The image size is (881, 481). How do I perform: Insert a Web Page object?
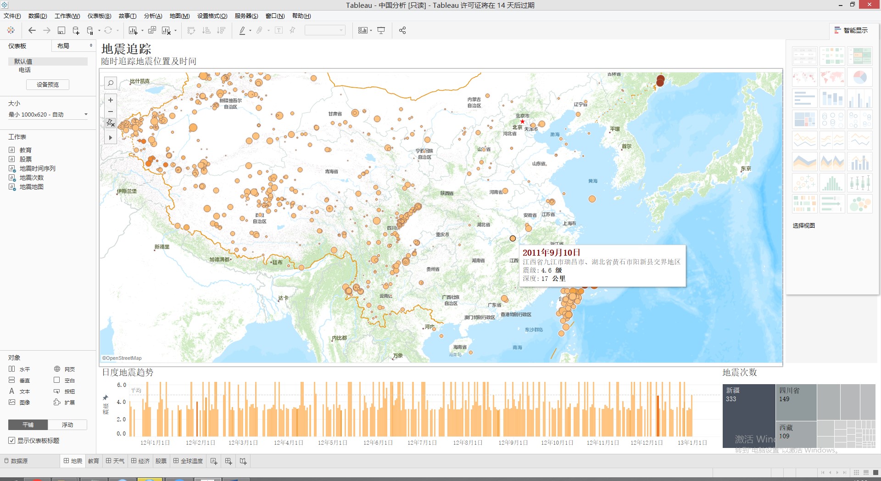(64, 369)
